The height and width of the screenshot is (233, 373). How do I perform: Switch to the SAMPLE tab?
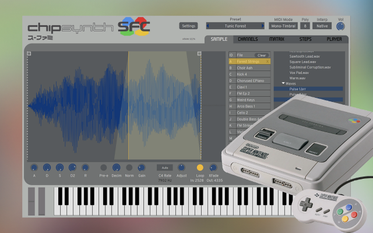[x=219, y=39]
